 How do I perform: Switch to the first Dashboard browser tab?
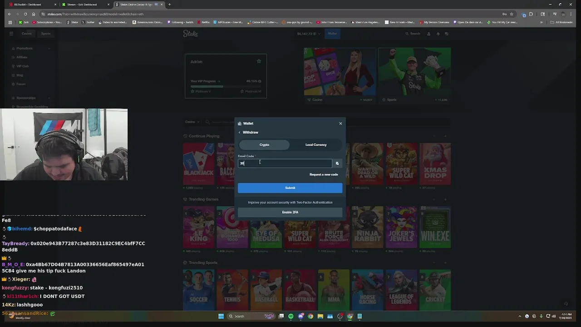click(x=32, y=5)
